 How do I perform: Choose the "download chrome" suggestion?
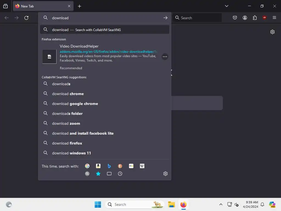105,94
